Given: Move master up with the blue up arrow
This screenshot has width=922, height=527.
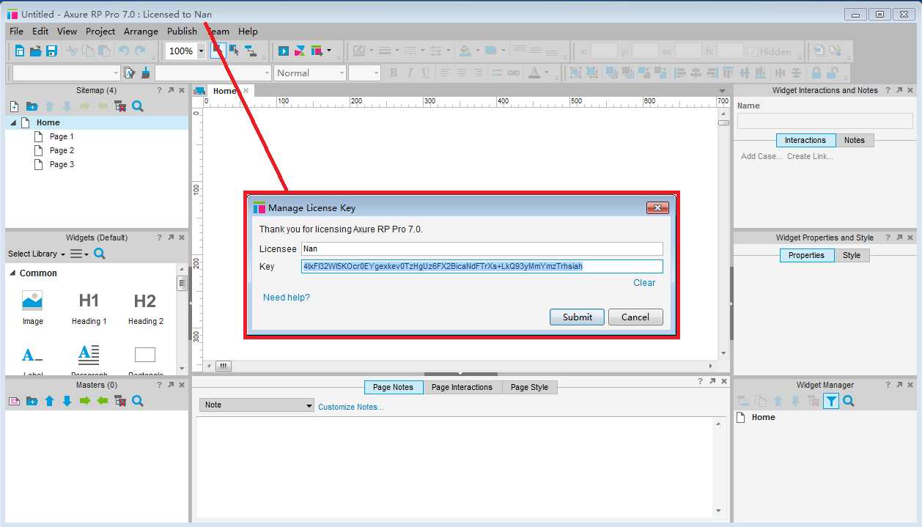Looking at the screenshot, I should (49, 401).
